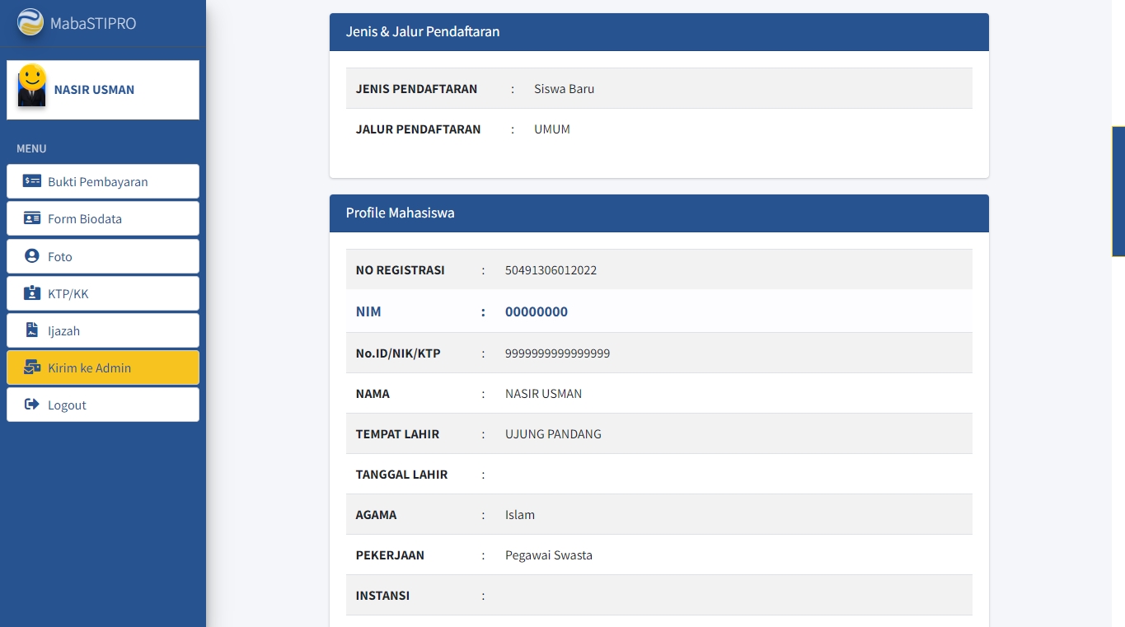Click the user circle icon beside Foto

click(32, 256)
